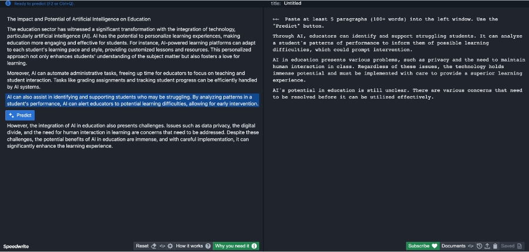Click the info icon beside 'Ready to predict'
Viewport: 529px width, 252px height.
8,3
